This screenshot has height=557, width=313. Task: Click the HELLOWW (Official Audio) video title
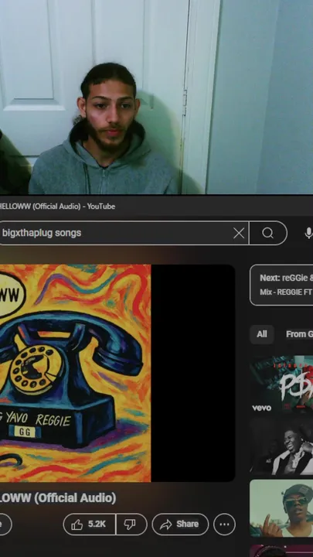(58, 498)
